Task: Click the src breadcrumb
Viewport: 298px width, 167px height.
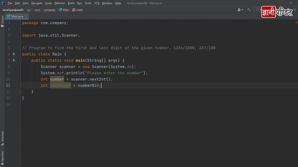Action: [x=29, y=10]
